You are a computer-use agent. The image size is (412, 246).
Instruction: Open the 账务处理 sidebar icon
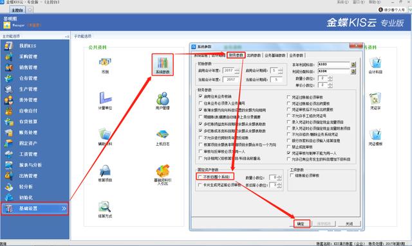click(x=8, y=132)
